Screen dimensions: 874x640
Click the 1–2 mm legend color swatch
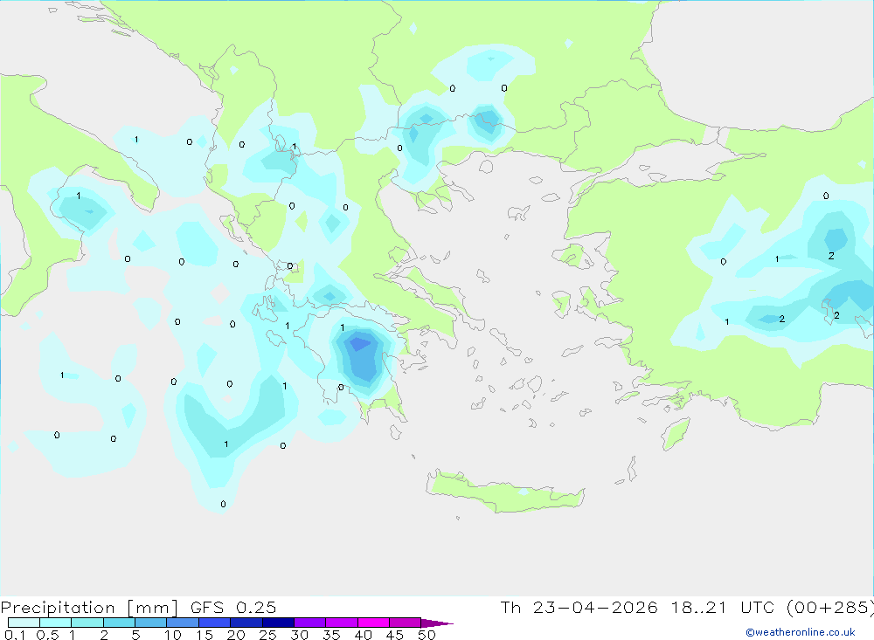pos(87,623)
